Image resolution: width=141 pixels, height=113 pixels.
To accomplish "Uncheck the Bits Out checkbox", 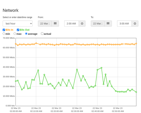I will click(18, 30).
